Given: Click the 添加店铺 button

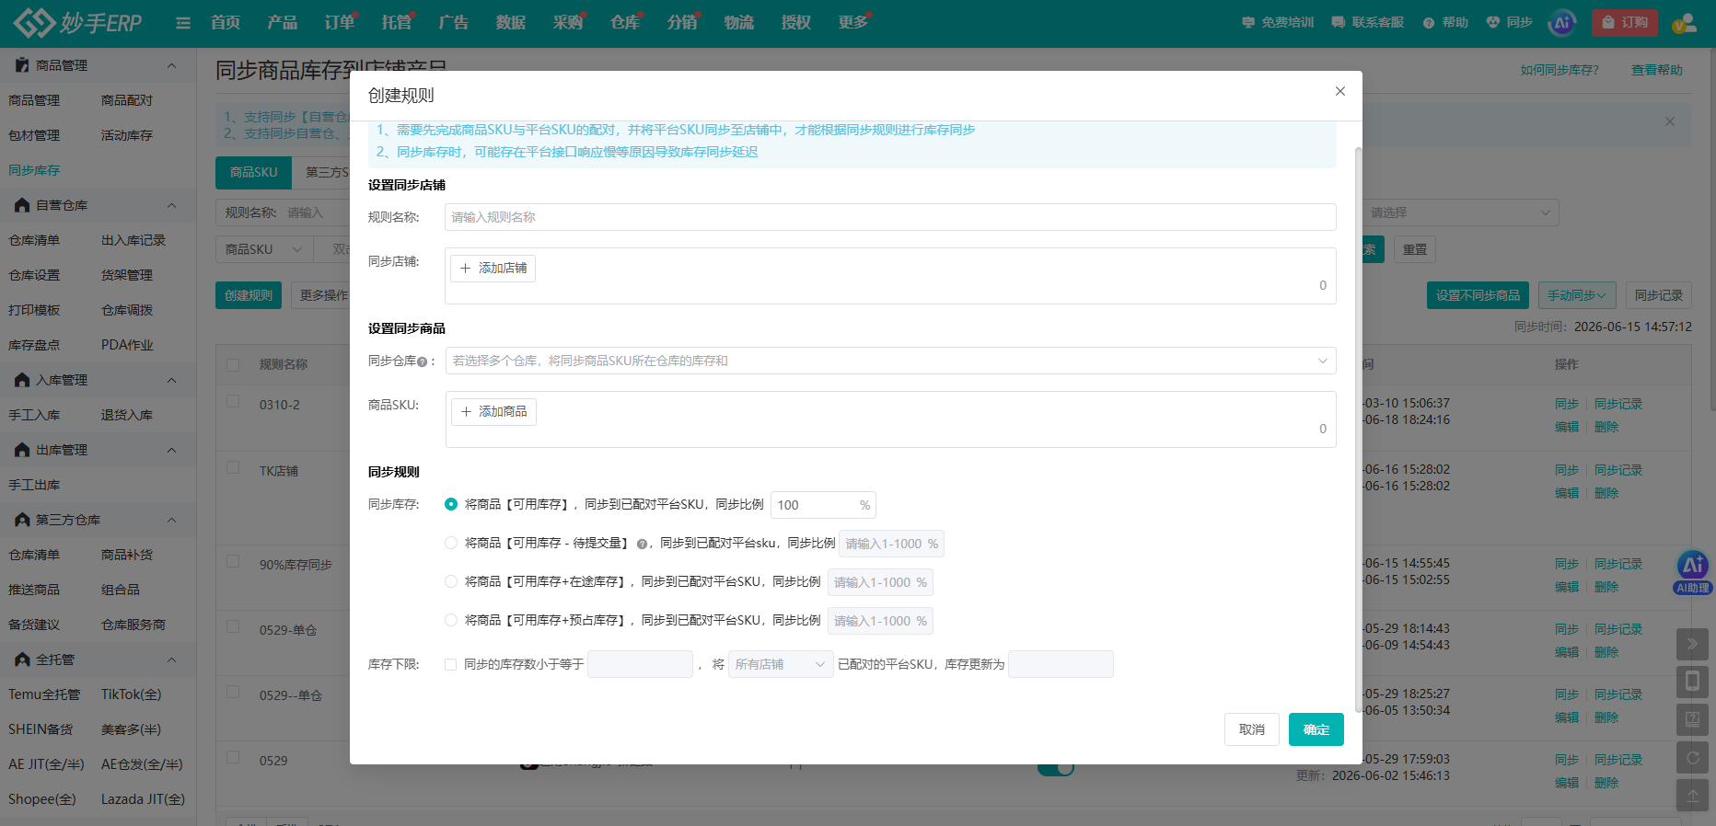Looking at the screenshot, I should point(493,269).
